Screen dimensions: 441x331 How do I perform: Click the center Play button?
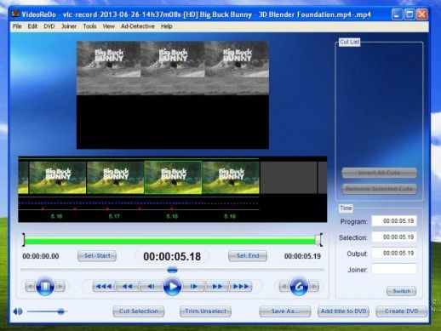click(x=172, y=287)
